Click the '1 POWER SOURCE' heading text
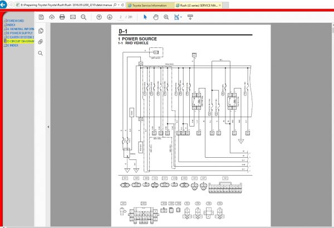This screenshot has width=334, height=228. [x=137, y=39]
